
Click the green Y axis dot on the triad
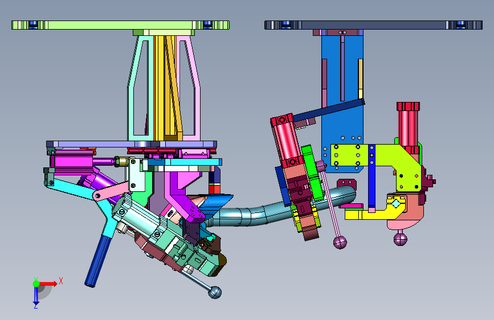[x=36, y=284]
